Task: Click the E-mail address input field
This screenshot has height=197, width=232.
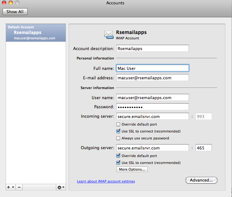Action: (152, 78)
